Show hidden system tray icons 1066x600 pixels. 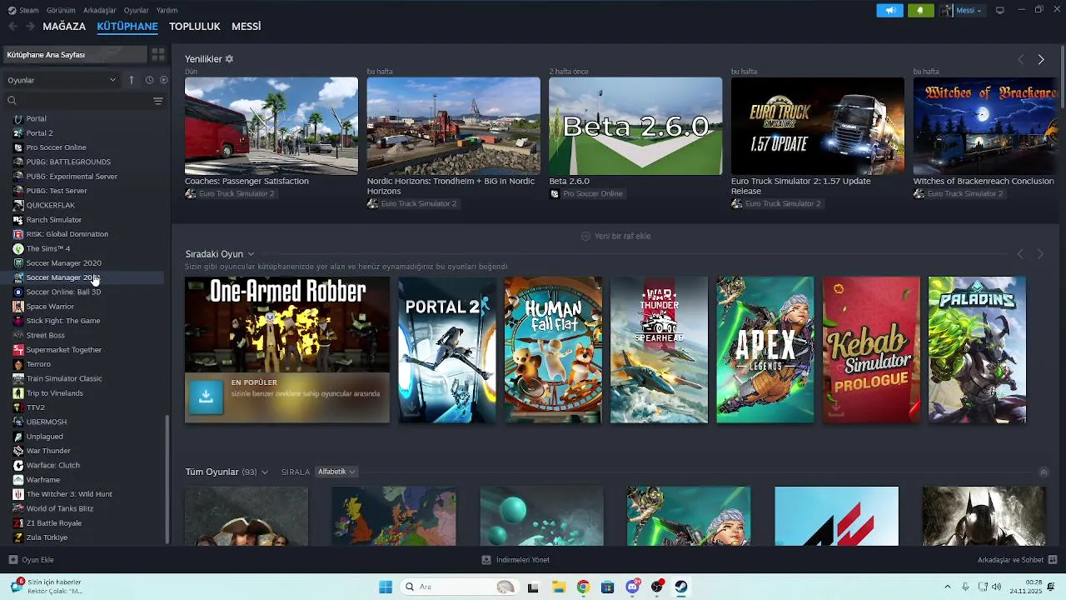point(947,587)
